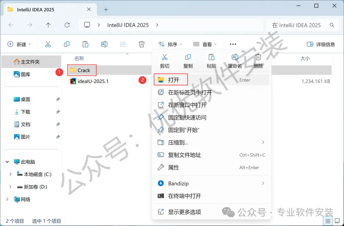The height and width of the screenshot is (226, 344).
Task: Choose 打开 from context menu
Action: pyautogui.click(x=211, y=80)
